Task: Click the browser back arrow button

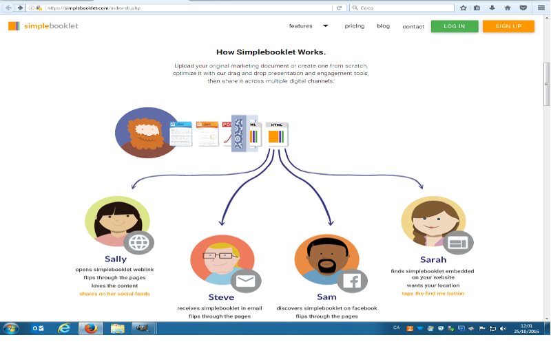Action: coord(8,8)
